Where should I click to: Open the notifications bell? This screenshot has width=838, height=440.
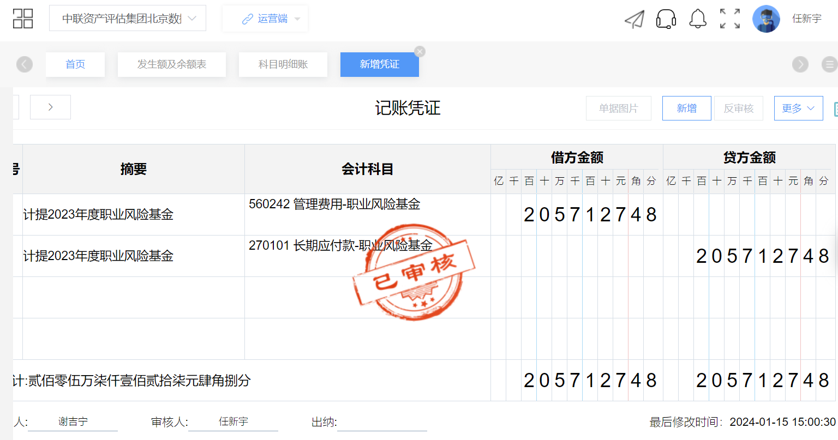(697, 19)
